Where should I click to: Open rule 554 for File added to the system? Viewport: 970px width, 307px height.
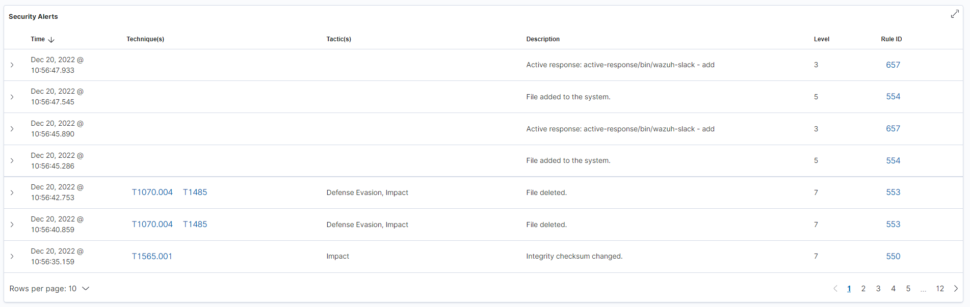[893, 96]
